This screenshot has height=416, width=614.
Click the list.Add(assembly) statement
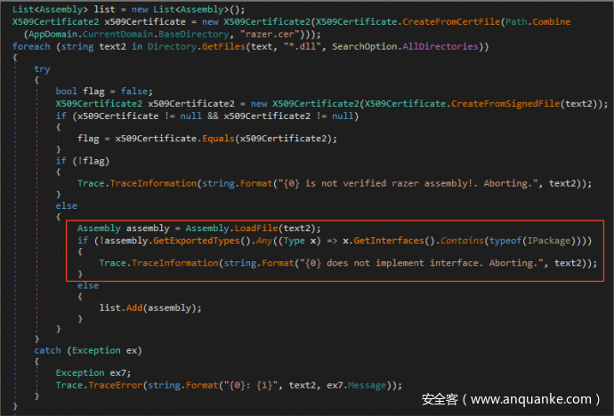(149, 308)
